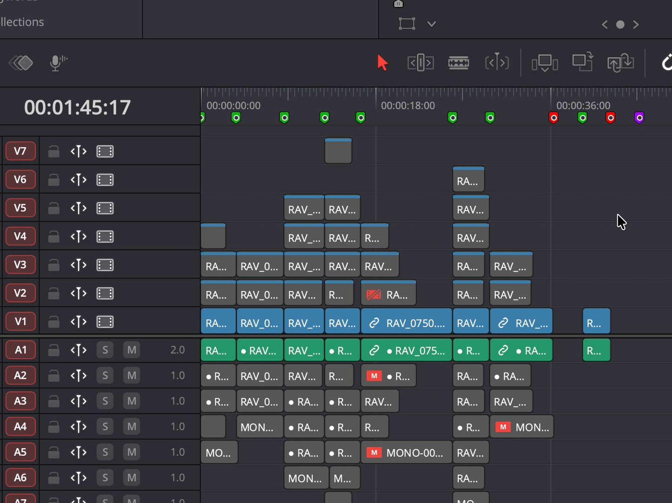This screenshot has width=672, height=503.
Task: Select the linked RAV_0750 clip on V1
Action: (x=406, y=321)
